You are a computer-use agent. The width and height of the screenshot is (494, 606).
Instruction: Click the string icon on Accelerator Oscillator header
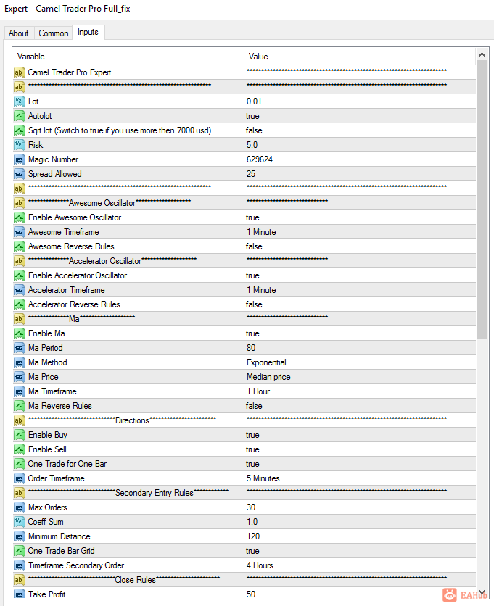point(20,261)
